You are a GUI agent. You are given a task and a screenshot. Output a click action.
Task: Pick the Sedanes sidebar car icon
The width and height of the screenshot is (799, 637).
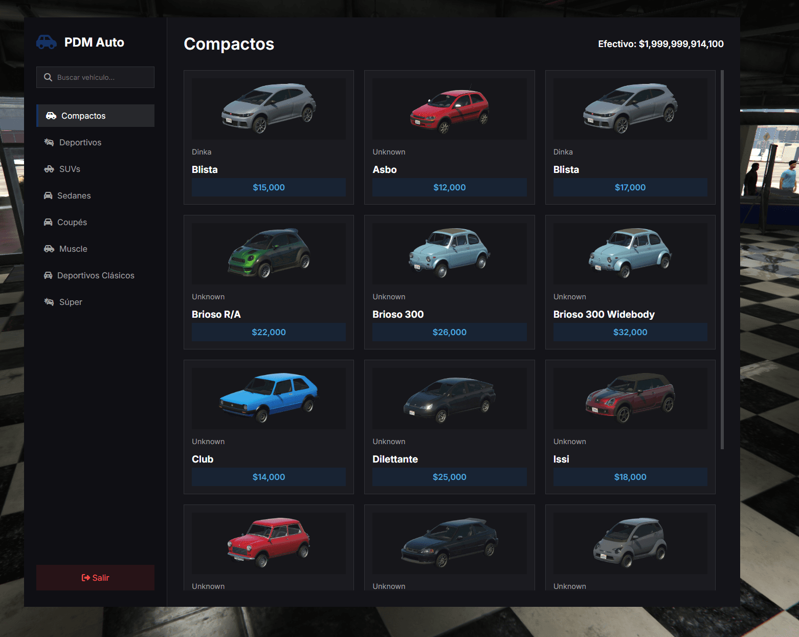pos(48,195)
